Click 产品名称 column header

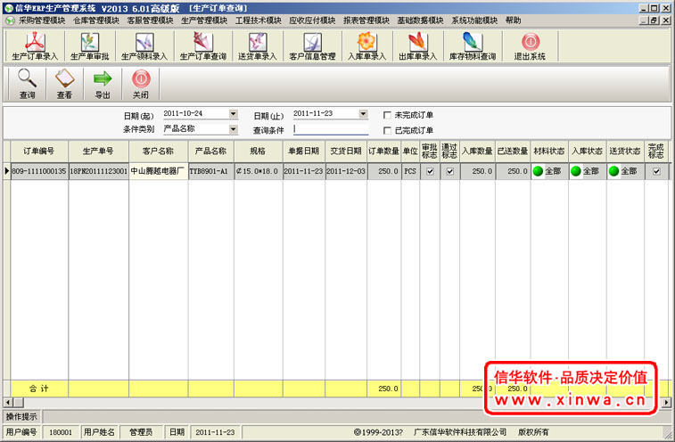pos(211,151)
